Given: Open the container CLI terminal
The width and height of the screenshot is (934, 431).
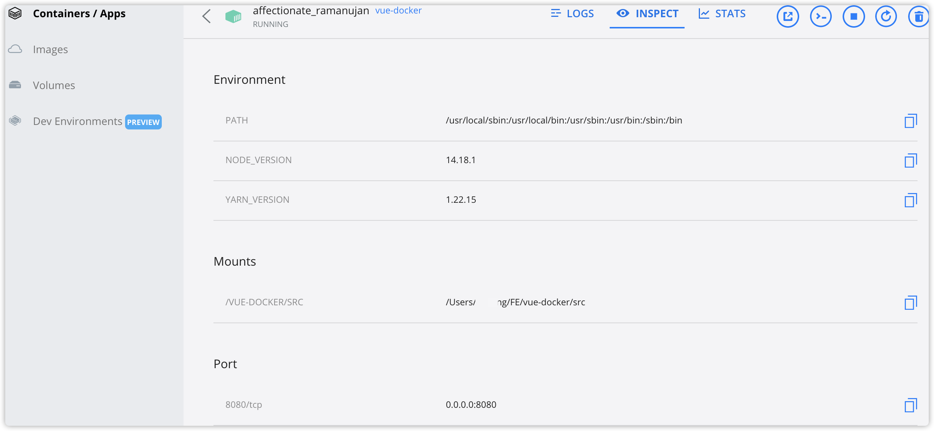Looking at the screenshot, I should click(821, 16).
